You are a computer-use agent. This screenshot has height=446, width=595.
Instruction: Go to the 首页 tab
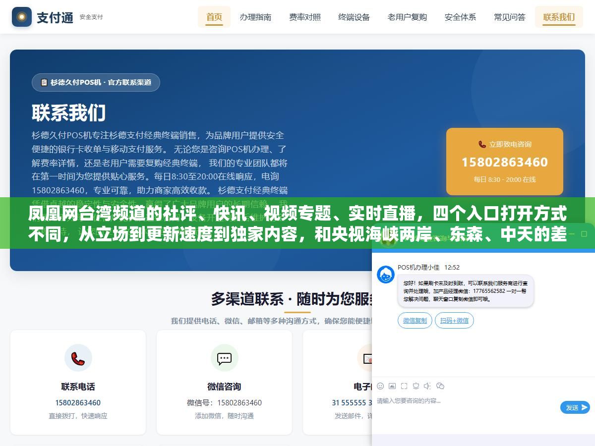(214, 17)
